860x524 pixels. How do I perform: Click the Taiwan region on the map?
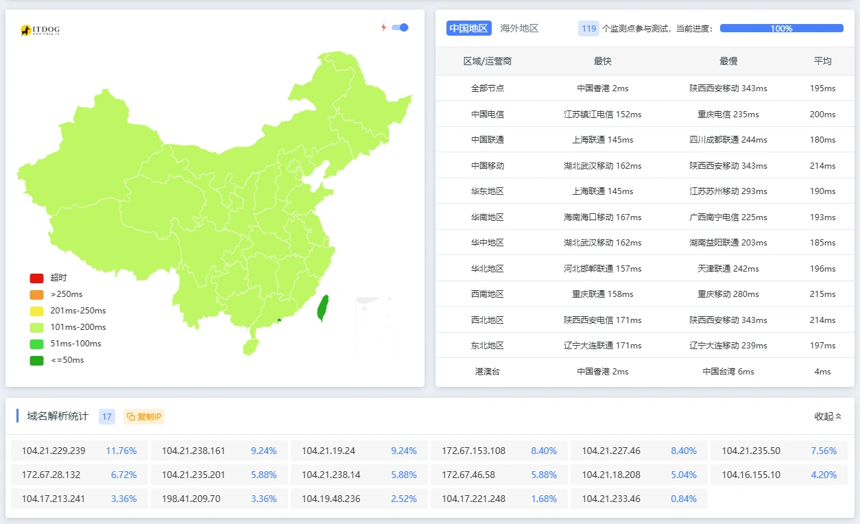(322, 308)
